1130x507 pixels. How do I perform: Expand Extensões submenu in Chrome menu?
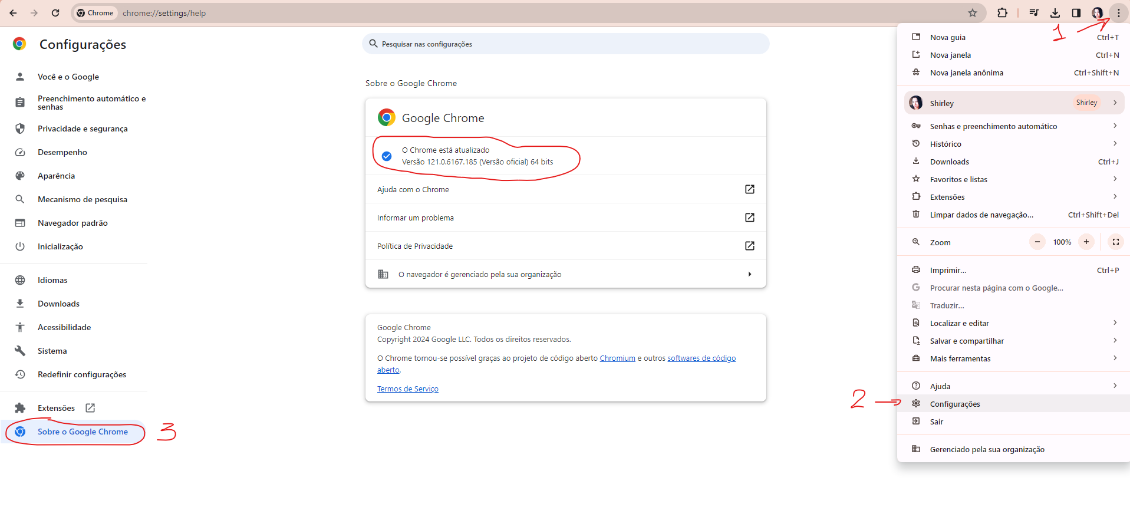tap(1013, 197)
